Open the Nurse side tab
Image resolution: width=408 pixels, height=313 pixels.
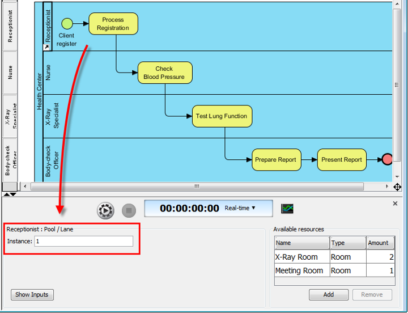pos(10,73)
